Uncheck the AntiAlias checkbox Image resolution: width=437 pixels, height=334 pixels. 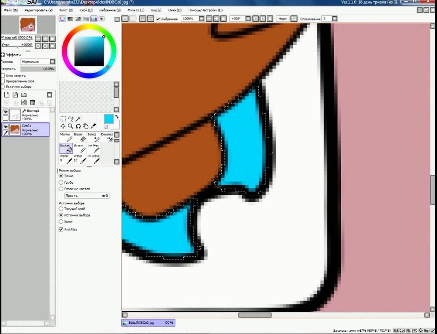[61, 230]
